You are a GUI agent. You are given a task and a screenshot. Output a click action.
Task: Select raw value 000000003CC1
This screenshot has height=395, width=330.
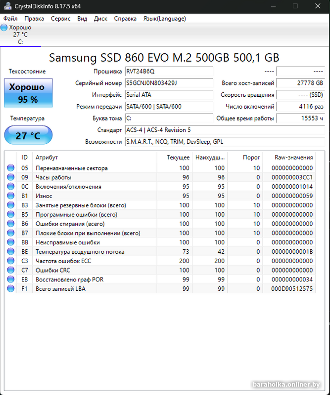click(292, 177)
